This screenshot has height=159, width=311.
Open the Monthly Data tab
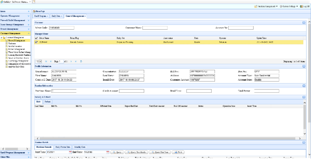[x=80, y=147]
